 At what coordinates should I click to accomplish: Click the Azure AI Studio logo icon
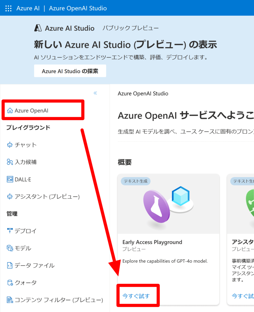[38, 28]
